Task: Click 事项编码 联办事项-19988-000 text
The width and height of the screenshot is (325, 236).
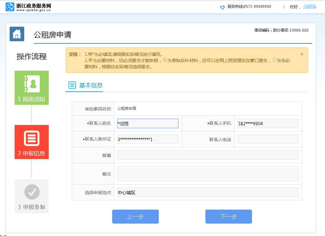Action: [281, 30]
